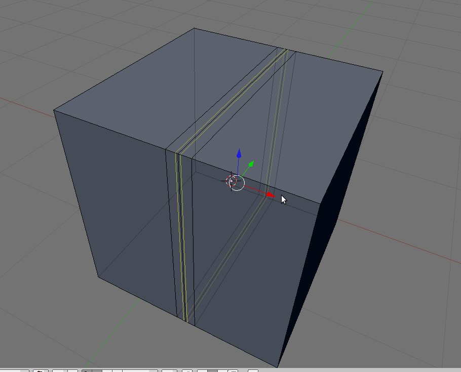Click the red X-axis manipulator arrow
This screenshot has height=372, width=461.
271,194
